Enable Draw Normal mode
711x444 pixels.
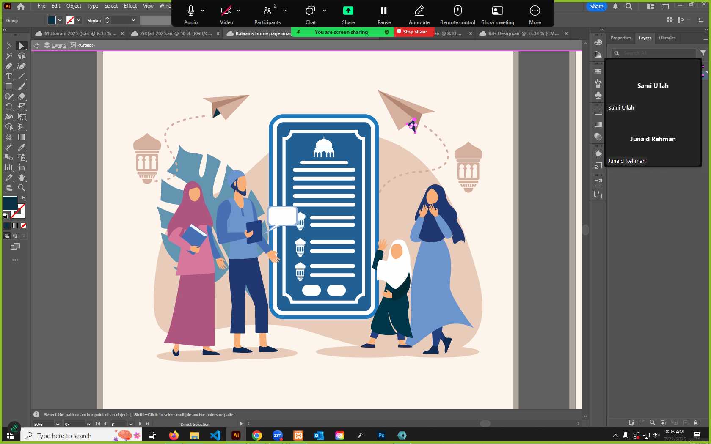pyautogui.click(x=6, y=236)
